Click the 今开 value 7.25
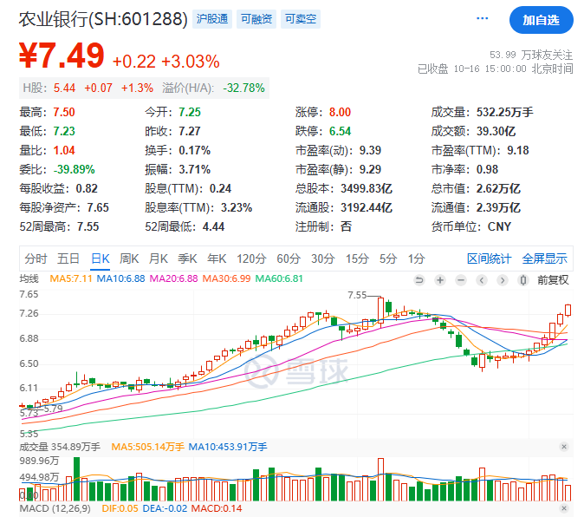Image resolution: width=584 pixels, height=517 pixels. [x=190, y=112]
